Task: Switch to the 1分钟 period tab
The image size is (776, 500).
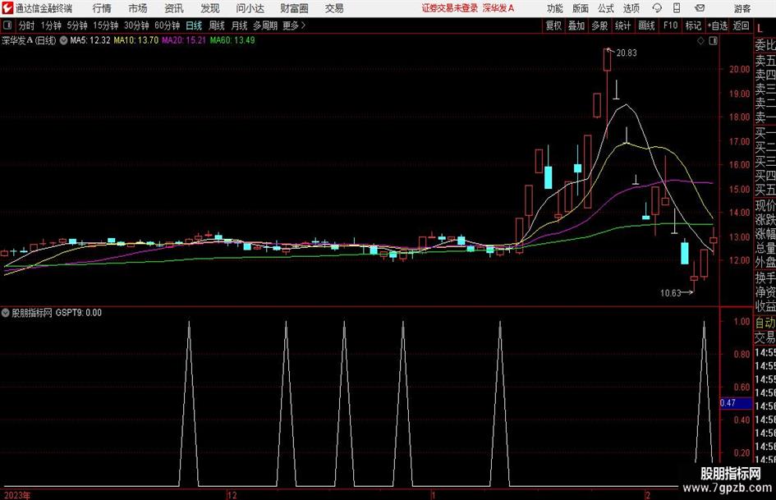Action: 50,25
